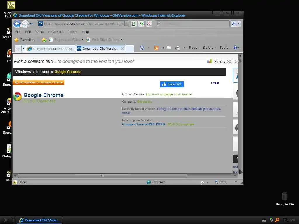
Task: Click the Google Chrome logo icon
Action: coord(17,97)
